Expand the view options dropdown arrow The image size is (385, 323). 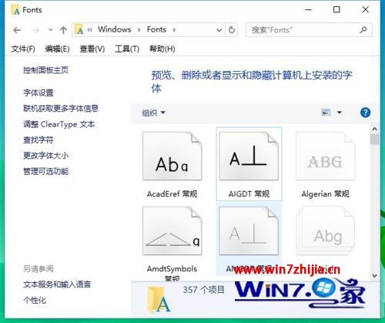pos(340,113)
